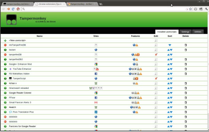Delete the YouTube Enhancer script
The width and height of the screenshot is (209, 132).
(x=186, y=69)
